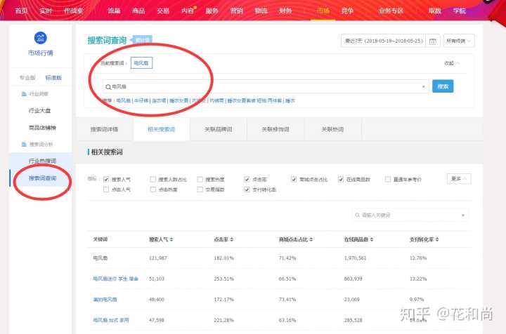Uncheck the 搜索人气 indicator checkbox
506x334 pixels.
[x=107, y=180]
